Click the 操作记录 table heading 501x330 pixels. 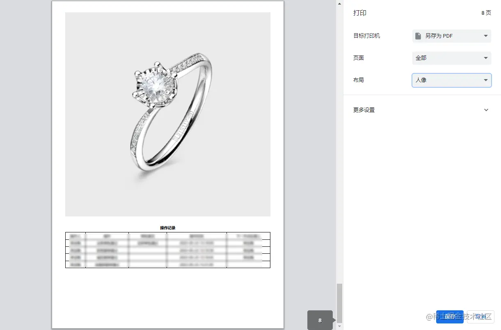[x=168, y=228]
